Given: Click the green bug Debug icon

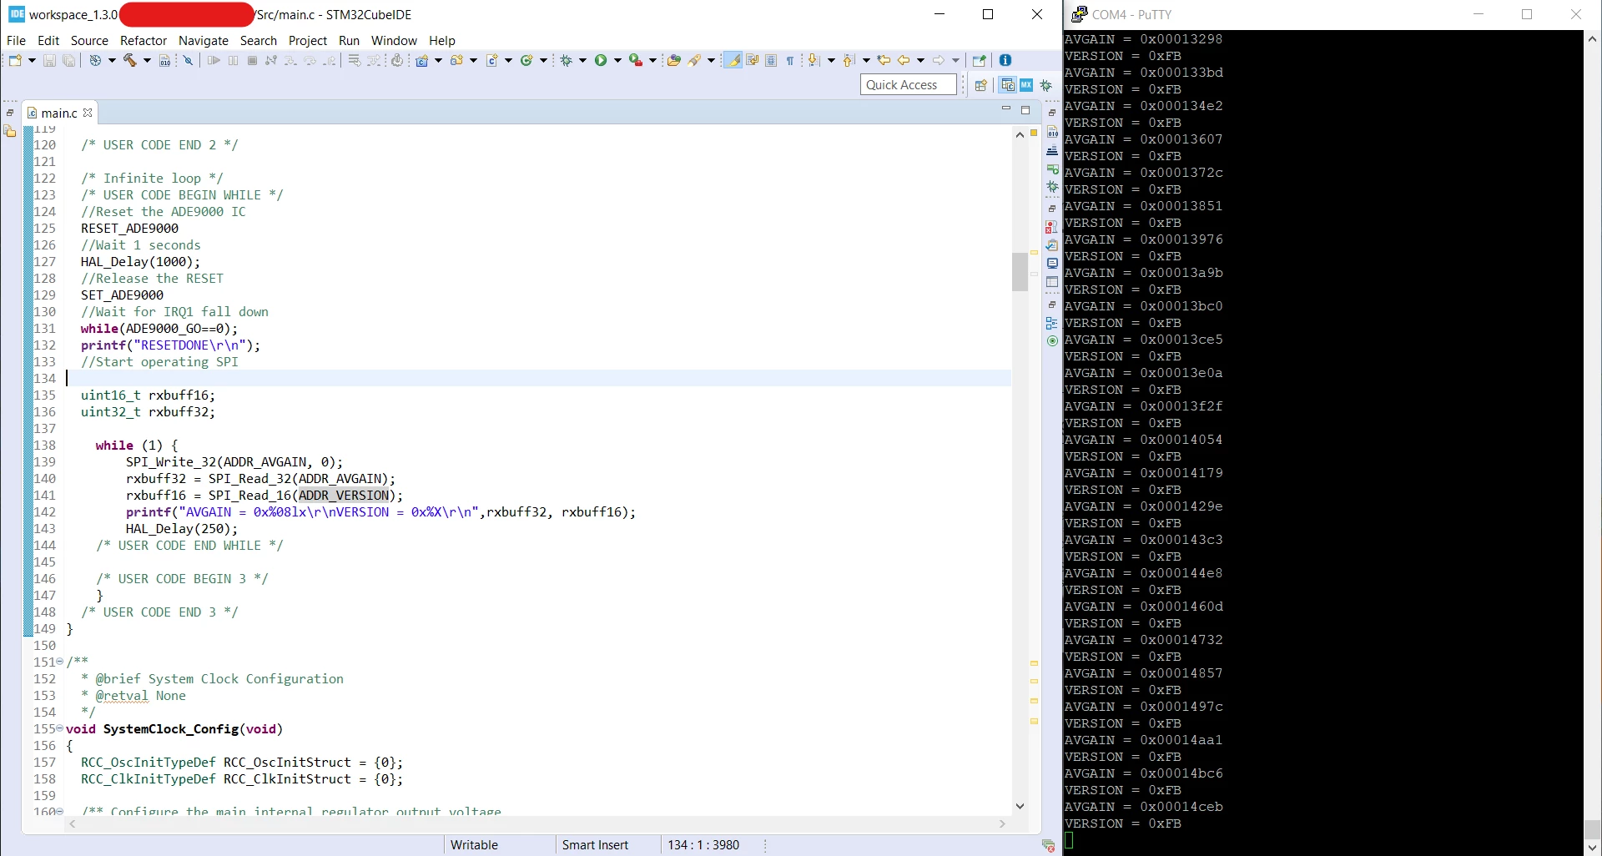Looking at the screenshot, I should [x=567, y=60].
